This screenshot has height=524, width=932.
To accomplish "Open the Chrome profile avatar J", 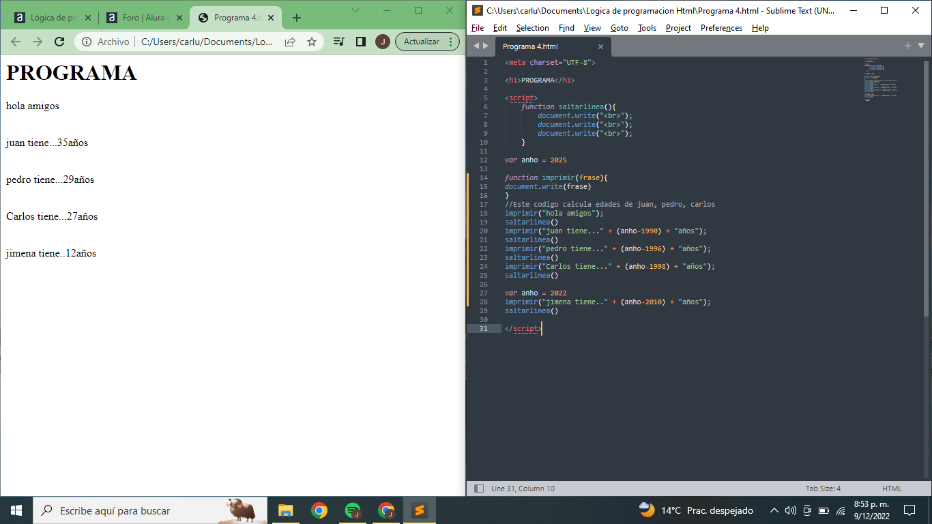I will coord(383,42).
